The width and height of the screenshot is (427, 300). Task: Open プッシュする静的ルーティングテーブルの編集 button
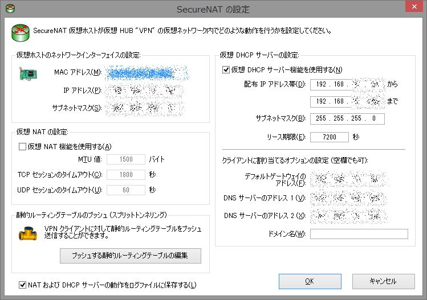pyautogui.click(x=131, y=256)
